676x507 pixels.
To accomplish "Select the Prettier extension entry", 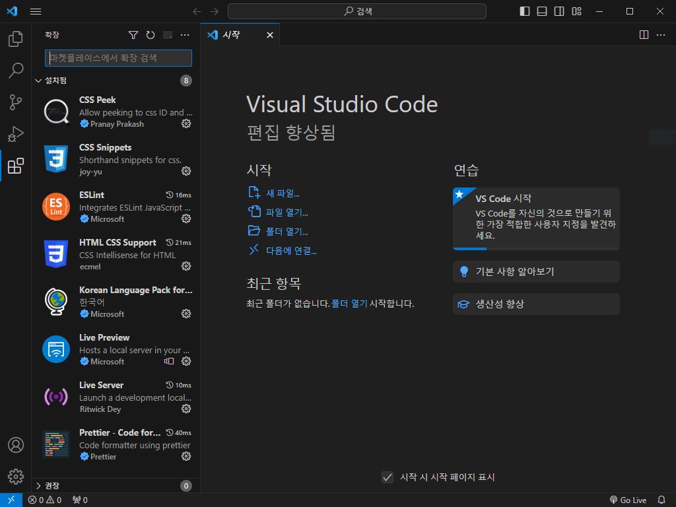I will pyautogui.click(x=116, y=444).
